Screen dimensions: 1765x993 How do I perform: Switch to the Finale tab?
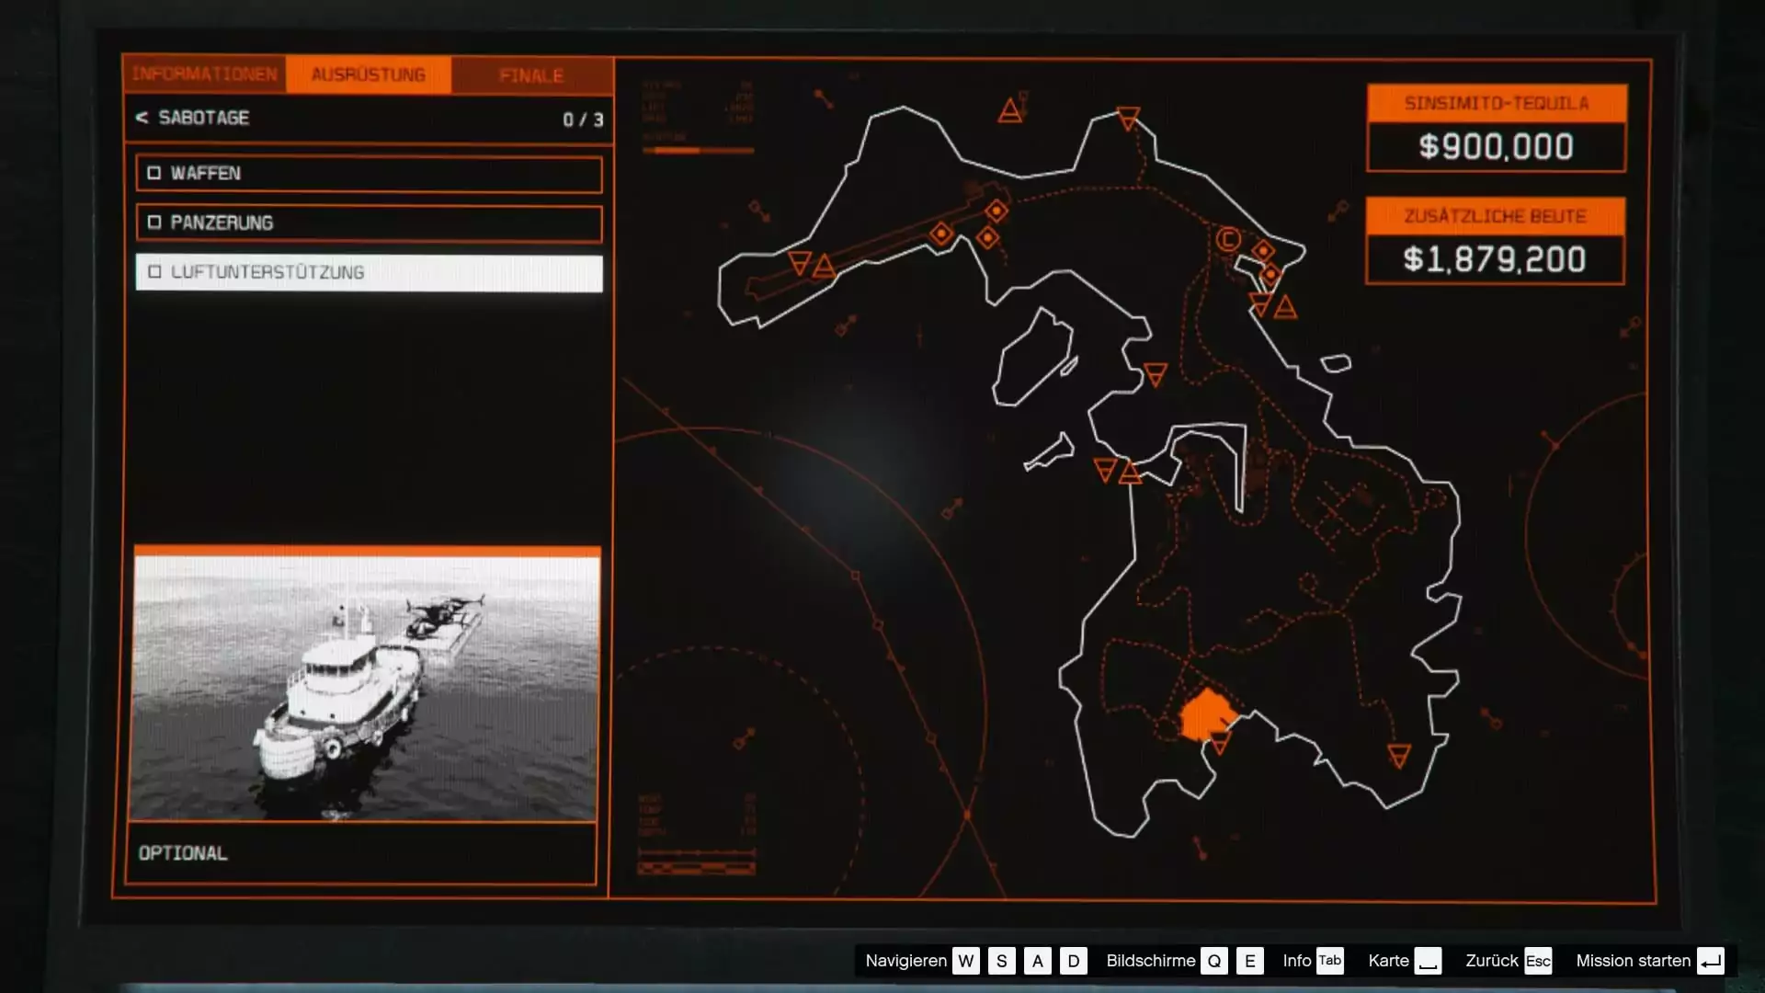click(x=531, y=75)
